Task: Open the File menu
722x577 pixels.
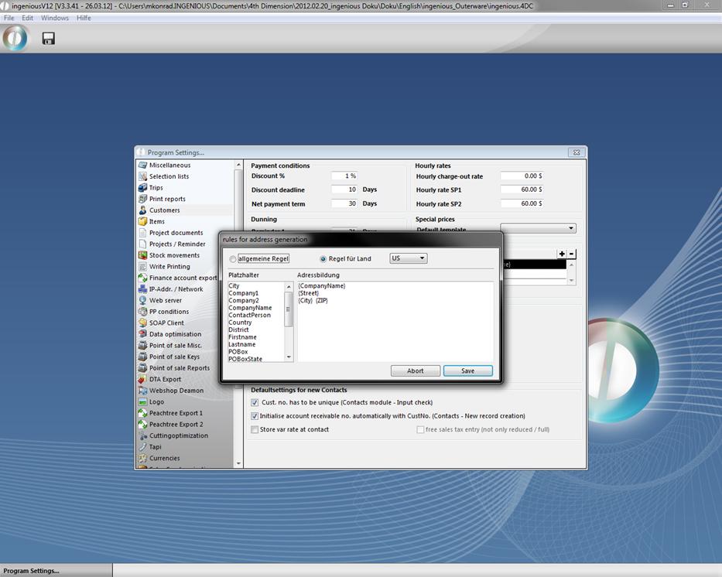Action: point(9,18)
